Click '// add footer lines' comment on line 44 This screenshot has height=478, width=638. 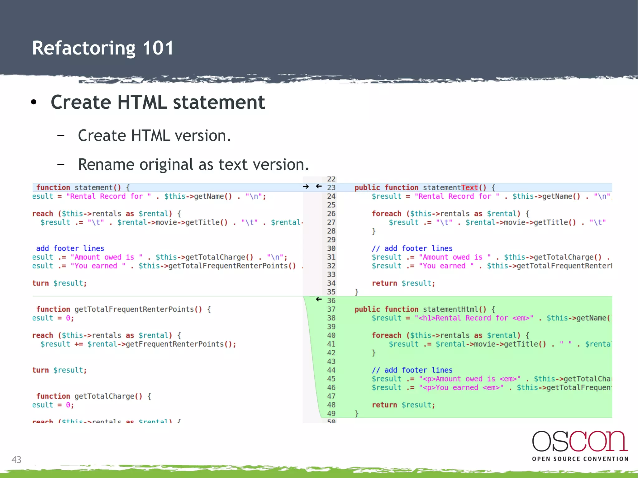pos(412,370)
